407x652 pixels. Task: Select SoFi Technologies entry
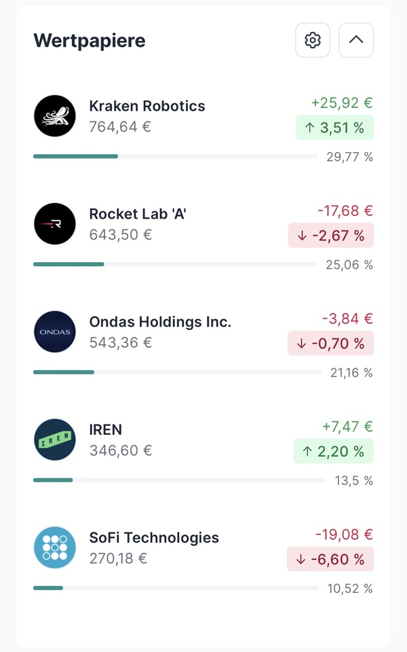(x=154, y=538)
